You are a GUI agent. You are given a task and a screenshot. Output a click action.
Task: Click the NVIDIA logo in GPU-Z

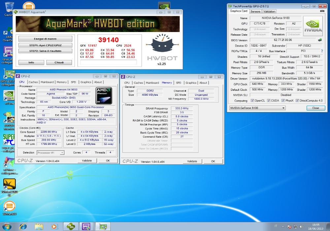[x=313, y=26]
